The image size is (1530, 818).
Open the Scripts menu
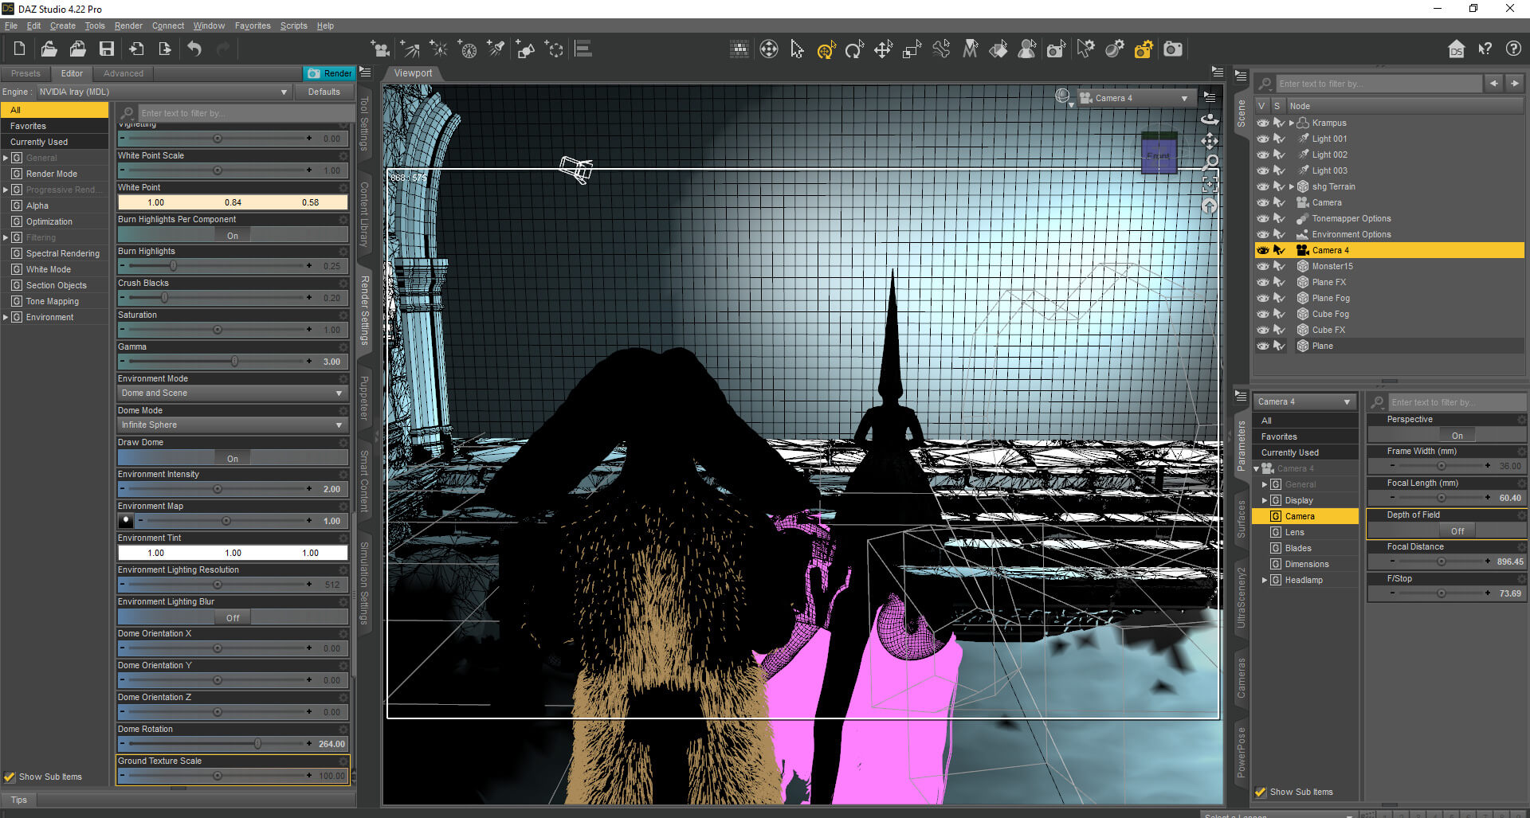coord(293,25)
